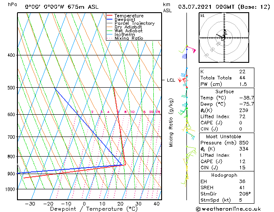Click the hodograph wind plot
Image resolution: width=274 pixels, height=212 pixels.
pos(224,38)
